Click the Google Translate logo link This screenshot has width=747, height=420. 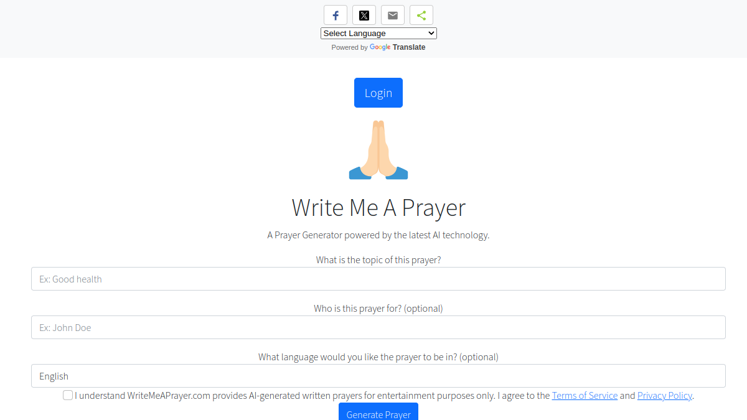coord(397,47)
